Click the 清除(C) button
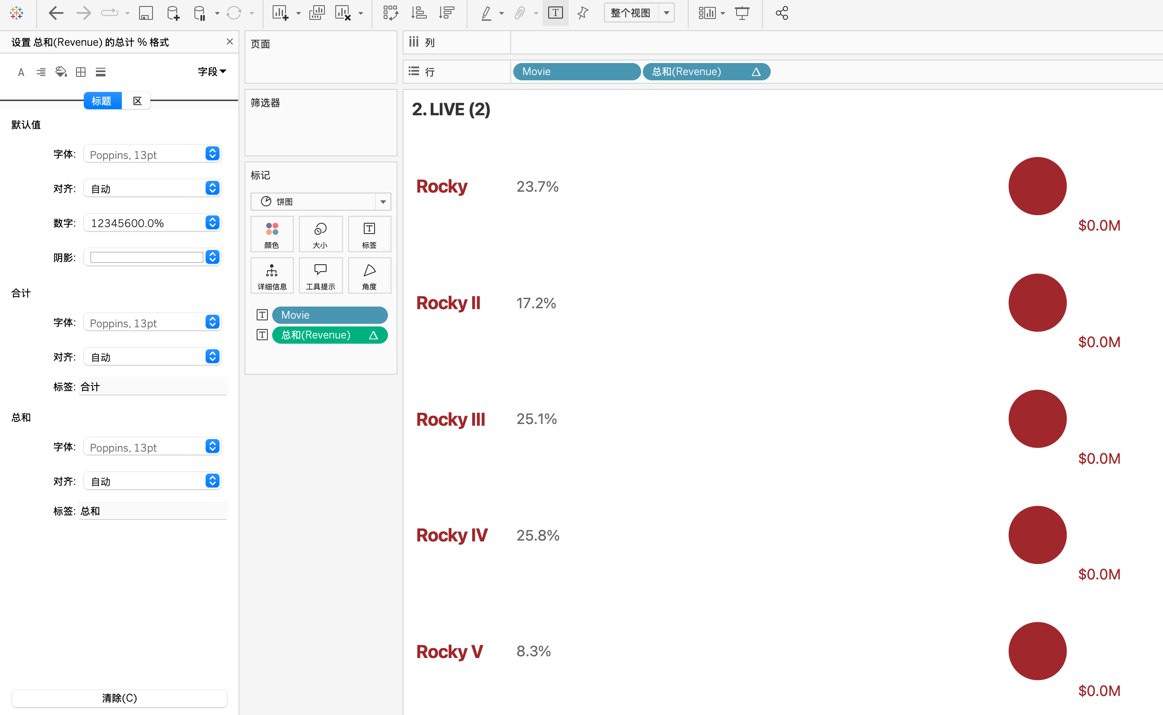This screenshot has height=715, width=1163. [119, 698]
